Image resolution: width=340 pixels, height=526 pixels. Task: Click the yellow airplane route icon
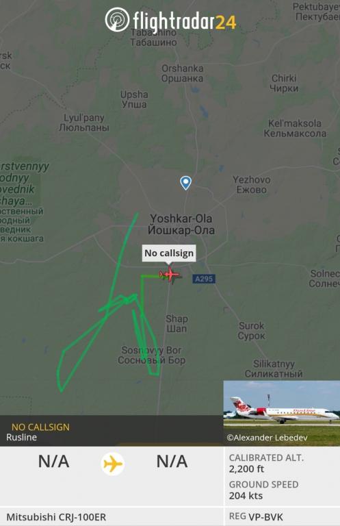point(113,464)
